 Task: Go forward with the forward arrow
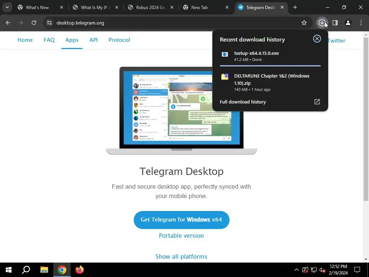pyautogui.click(x=21, y=23)
